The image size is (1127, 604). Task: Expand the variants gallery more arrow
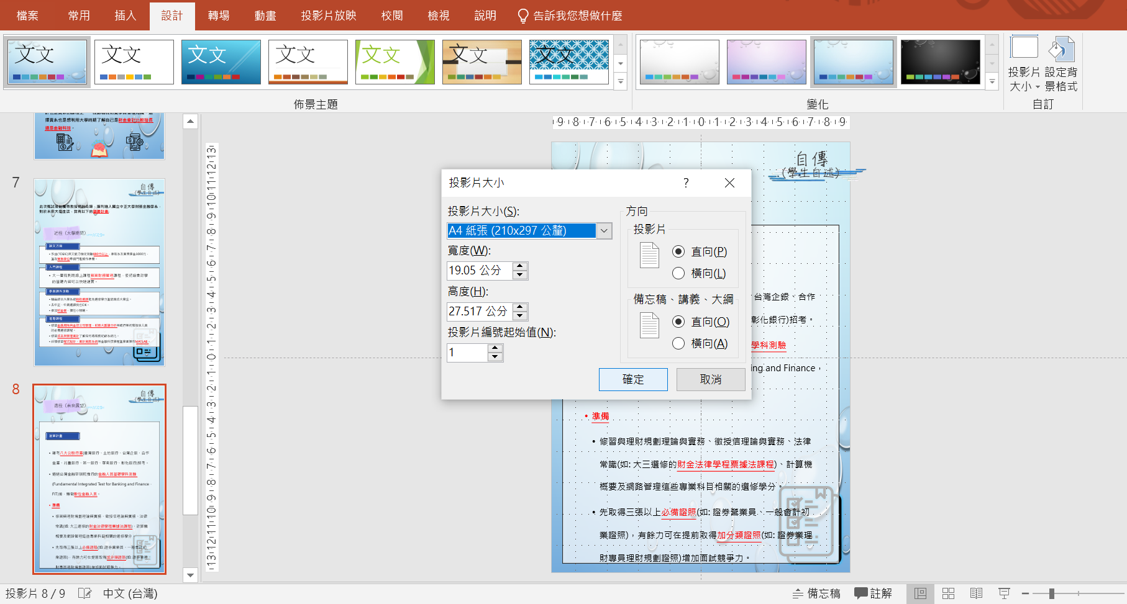pyautogui.click(x=992, y=81)
